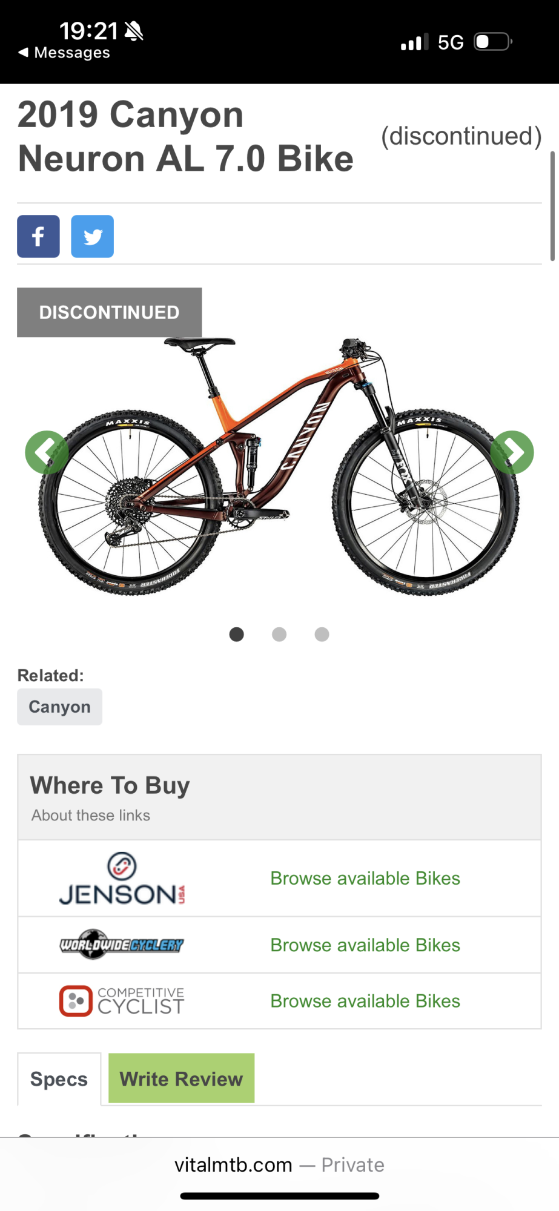Image resolution: width=559 pixels, height=1211 pixels.
Task: Share on Twitter icon
Action: coord(92,236)
